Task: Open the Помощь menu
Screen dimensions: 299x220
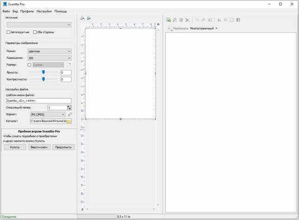Action: coord(61,11)
